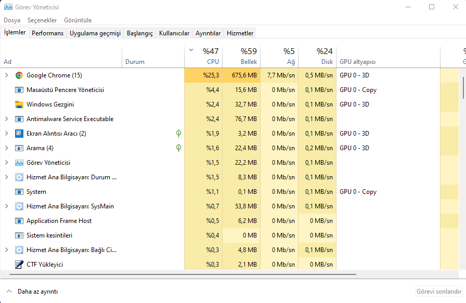The width and height of the screenshot is (466, 303).
Task: Expand the Ekran Alıntısı Aracı group
Action: 7,134
